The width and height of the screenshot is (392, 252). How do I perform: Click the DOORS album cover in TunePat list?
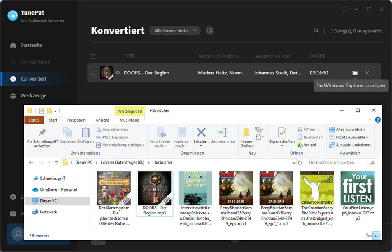106,73
